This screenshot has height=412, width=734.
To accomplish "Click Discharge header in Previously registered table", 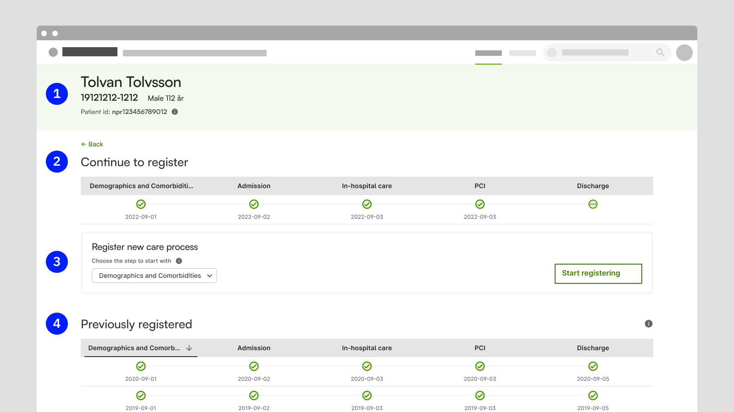I will [593, 348].
